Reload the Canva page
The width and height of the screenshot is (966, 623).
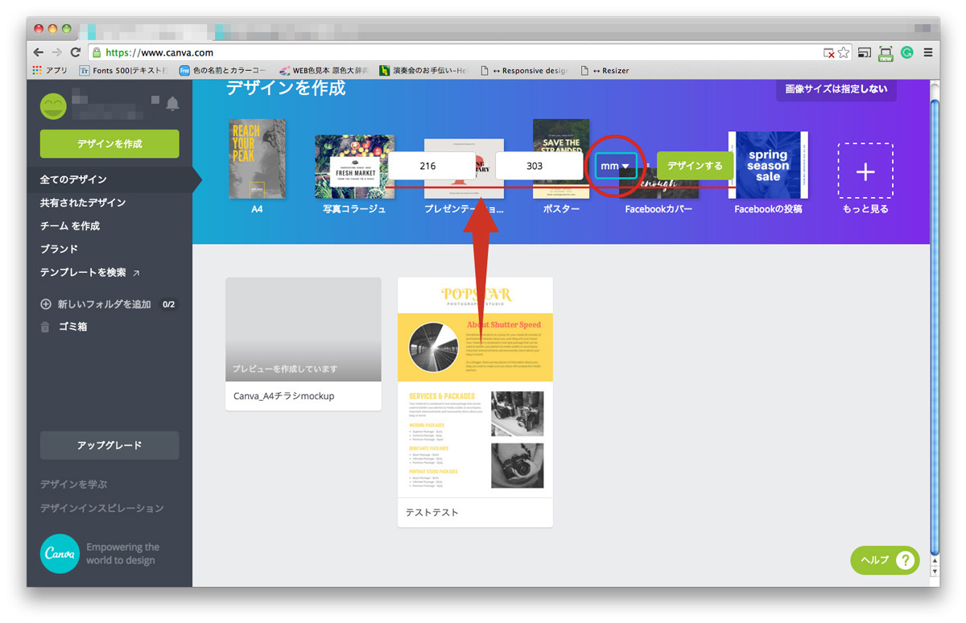pos(76,52)
